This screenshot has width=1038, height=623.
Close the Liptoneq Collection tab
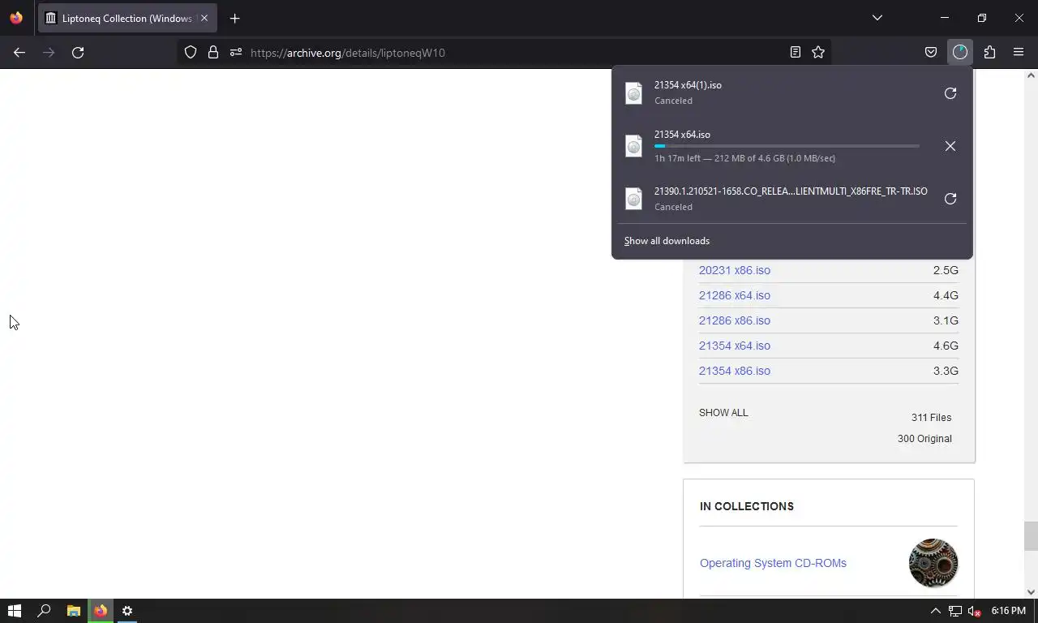[204, 18]
